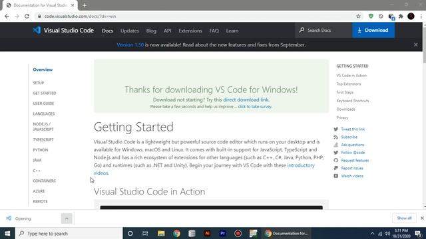
Task: Expand CONTAINERS section in sidebar
Action: 45,181
